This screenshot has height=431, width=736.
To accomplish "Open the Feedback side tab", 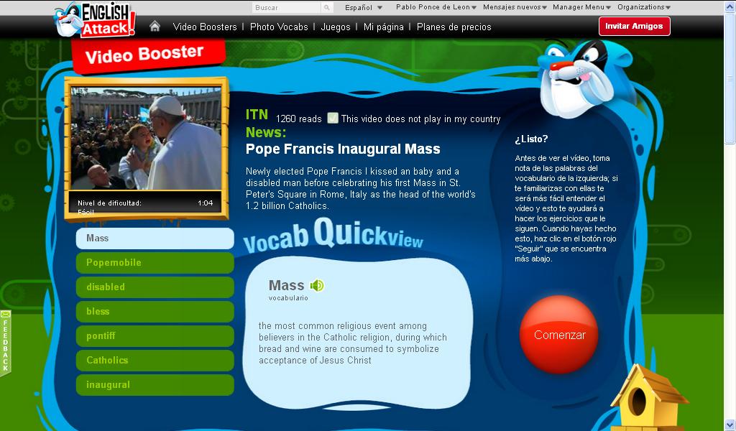I will point(5,343).
